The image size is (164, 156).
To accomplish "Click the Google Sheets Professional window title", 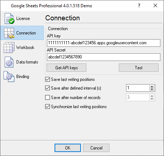I will pyautogui.click(x=52, y=6).
